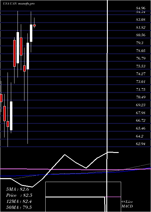Click the 64.2 price axis label
The width and height of the screenshot is (151, 212).
coord(140,136)
